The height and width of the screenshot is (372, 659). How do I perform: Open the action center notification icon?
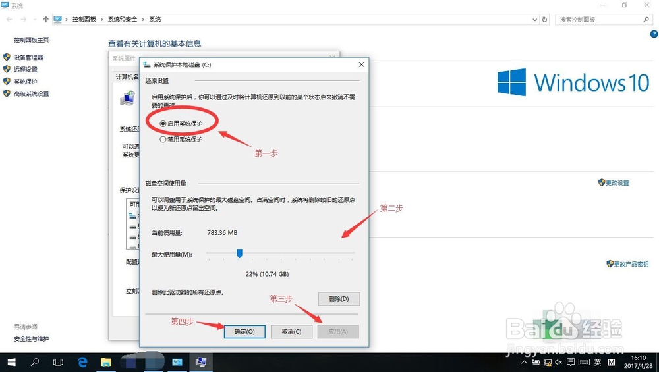571,362
